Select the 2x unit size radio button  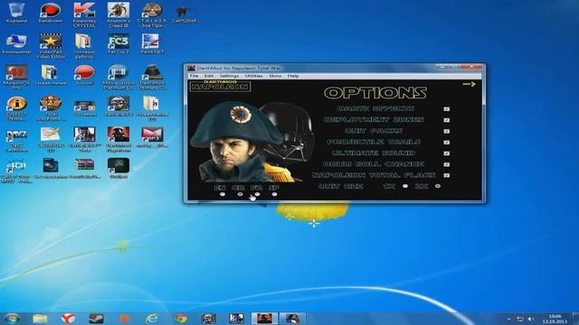coord(438,186)
